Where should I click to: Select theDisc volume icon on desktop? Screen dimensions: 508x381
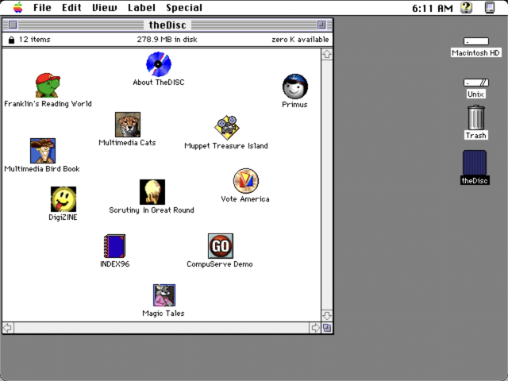pyautogui.click(x=475, y=163)
